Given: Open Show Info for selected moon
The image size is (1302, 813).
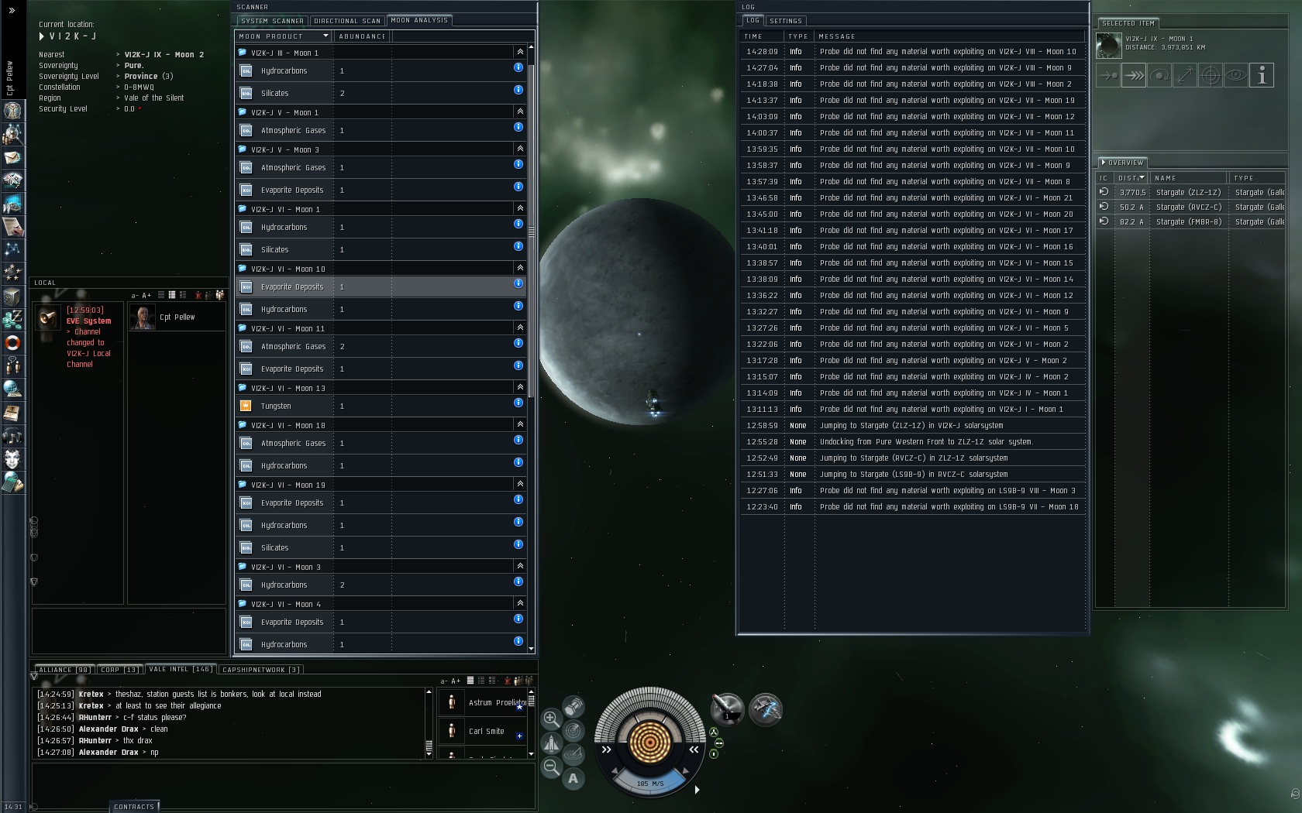Looking at the screenshot, I should (1262, 75).
